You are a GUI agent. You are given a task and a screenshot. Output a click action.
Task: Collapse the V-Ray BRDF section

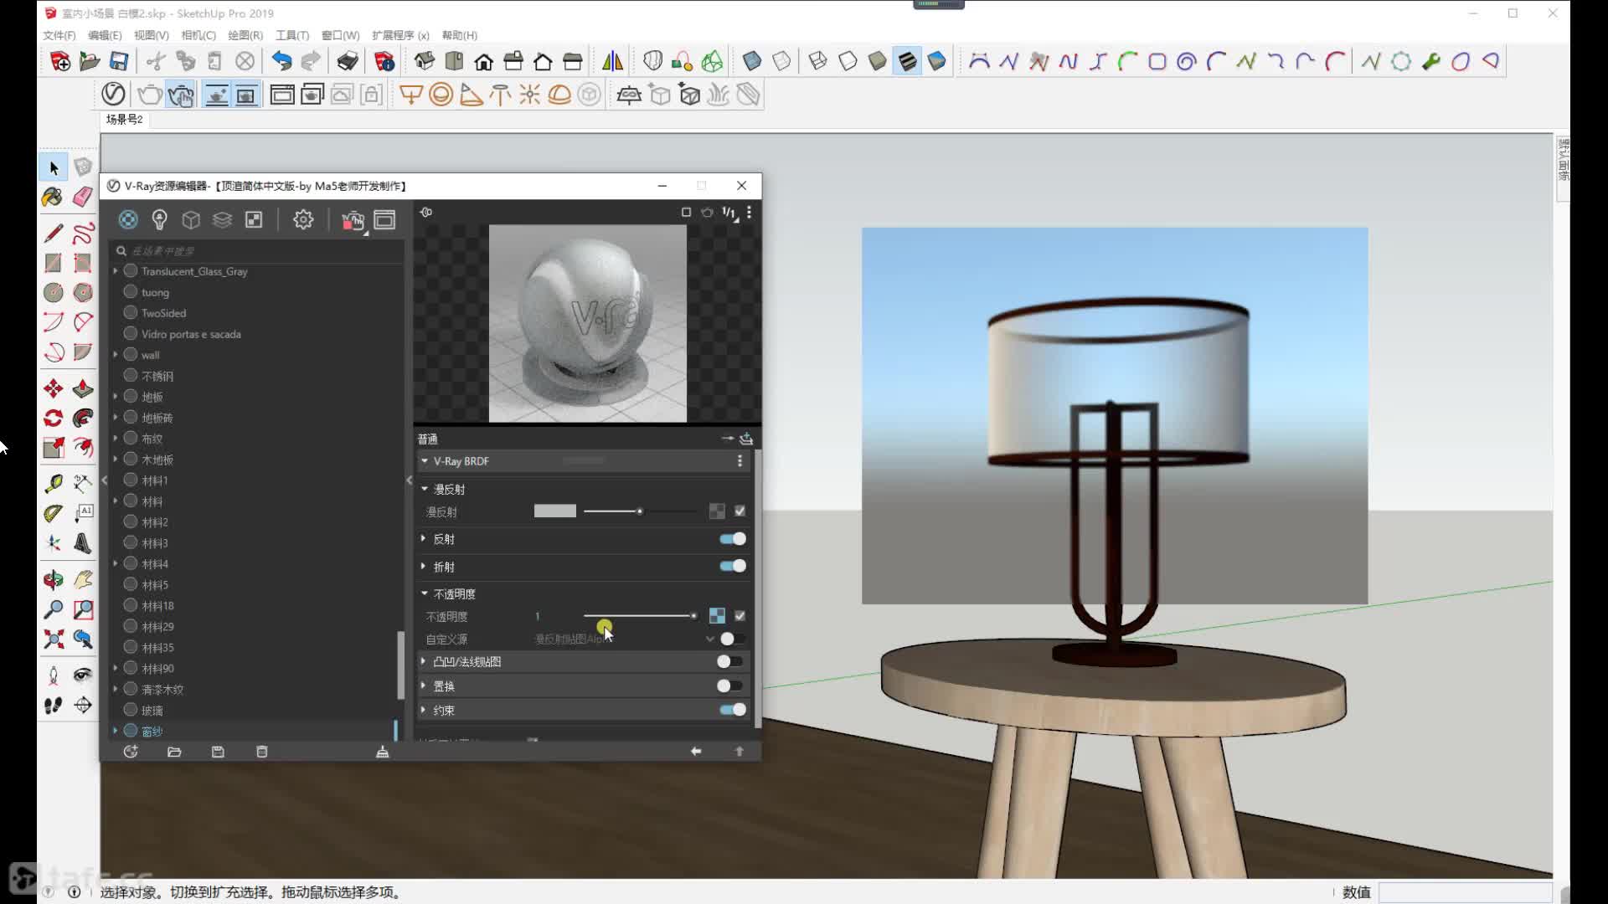pos(425,461)
